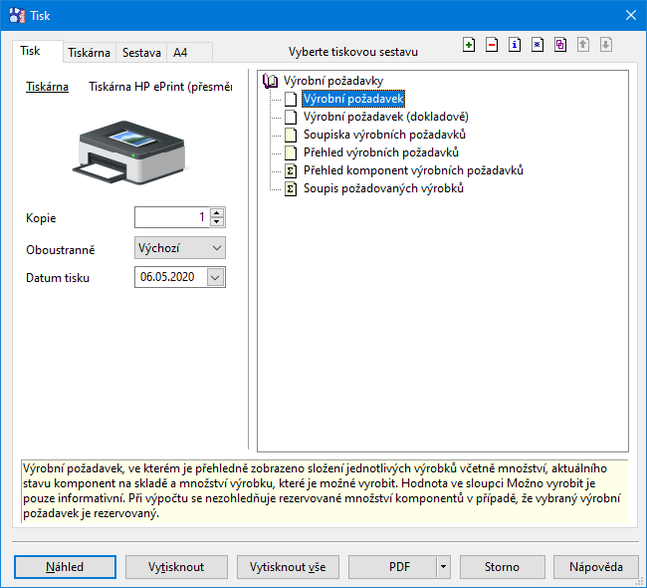The image size is (647, 588).
Task: Click the remove report icon with red minus
Action: point(492,44)
